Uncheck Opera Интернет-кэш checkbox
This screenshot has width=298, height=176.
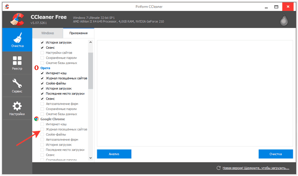[42, 73]
